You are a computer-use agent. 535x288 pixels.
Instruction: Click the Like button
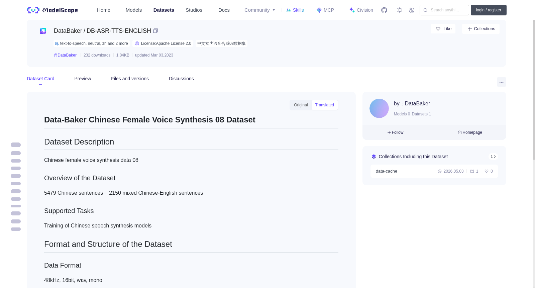(443, 29)
